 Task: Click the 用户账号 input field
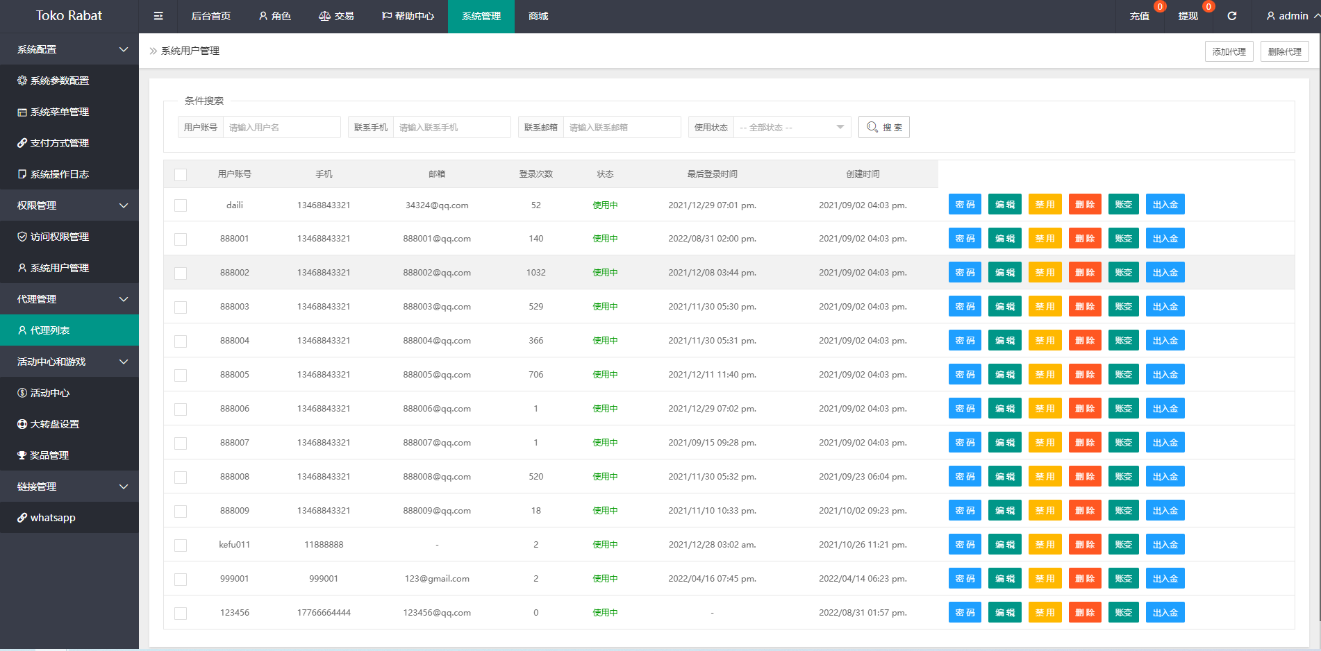coord(281,128)
